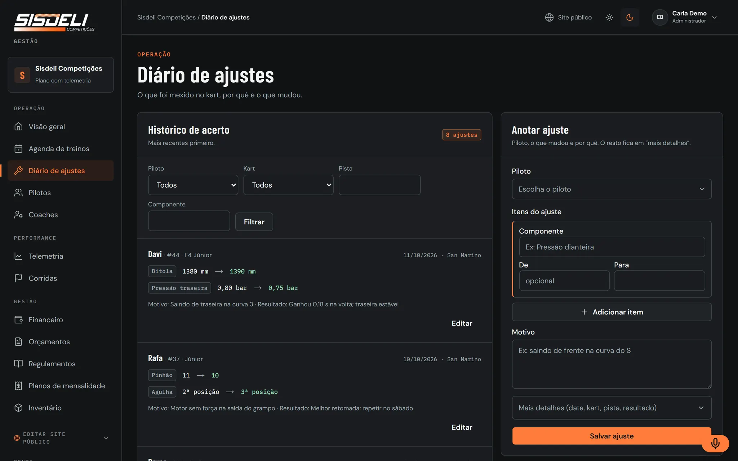Screen dimensions: 738x461
Task: Go to Pilotos menu item
Action: click(x=61, y=192)
